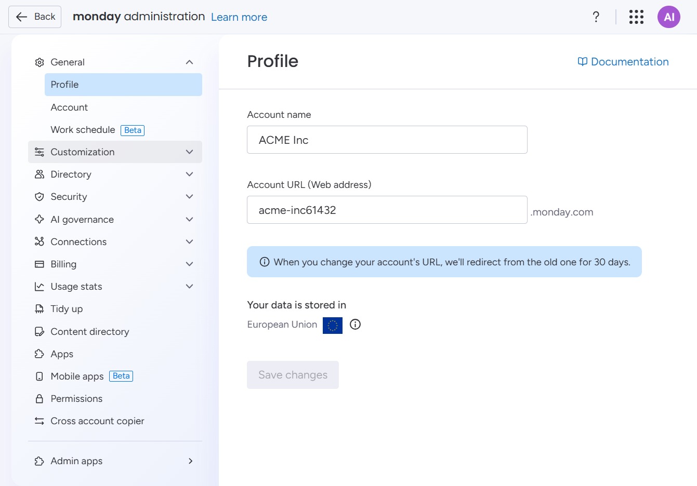Open the Mobile apps page

coord(115,376)
